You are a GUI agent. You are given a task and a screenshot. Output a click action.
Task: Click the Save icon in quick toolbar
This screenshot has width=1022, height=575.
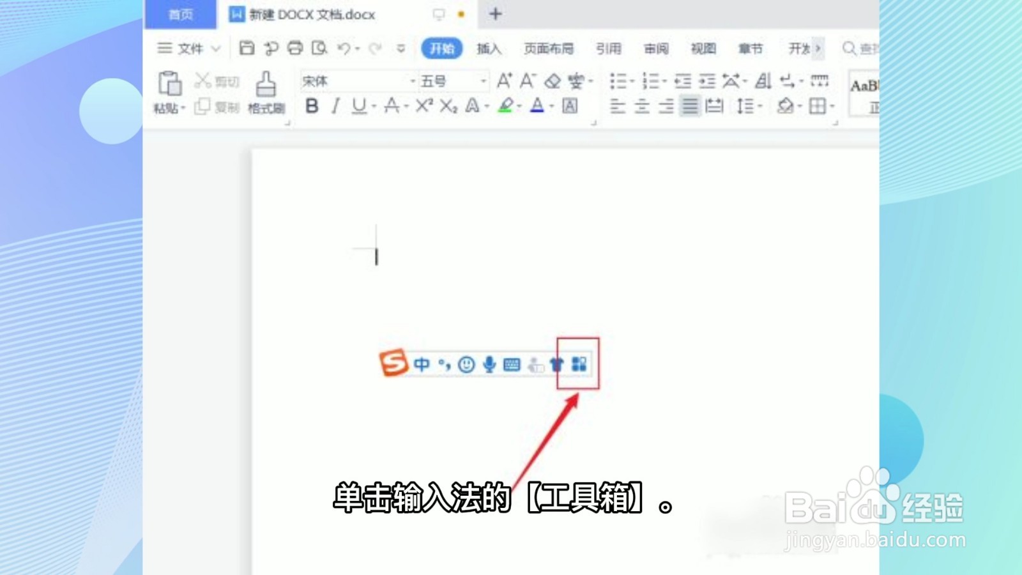[x=247, y=48]
